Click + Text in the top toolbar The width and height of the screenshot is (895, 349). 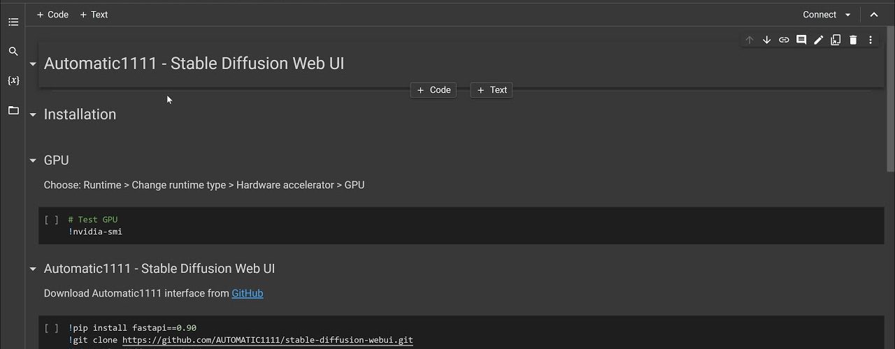pos(94,15)
